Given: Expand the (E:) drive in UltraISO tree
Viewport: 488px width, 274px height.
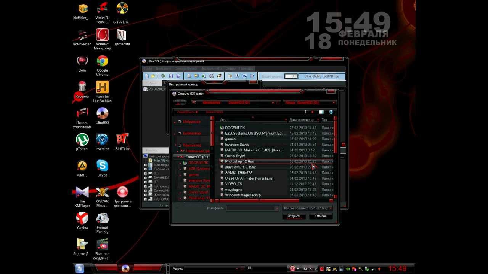Looking at the screenshot, I should point(146,182).
